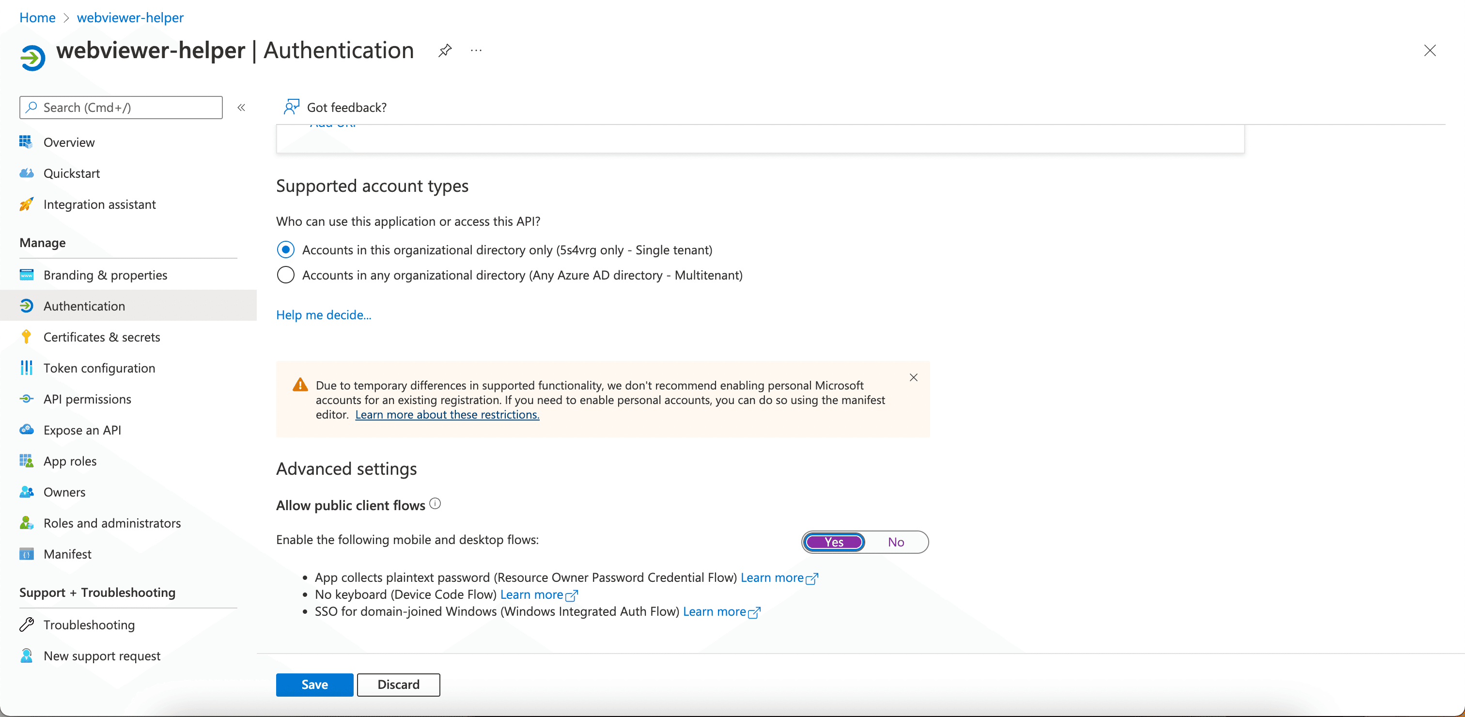
Task: Pin the Authentication blade with pushpin icon
Action: (x=445, y=50)
